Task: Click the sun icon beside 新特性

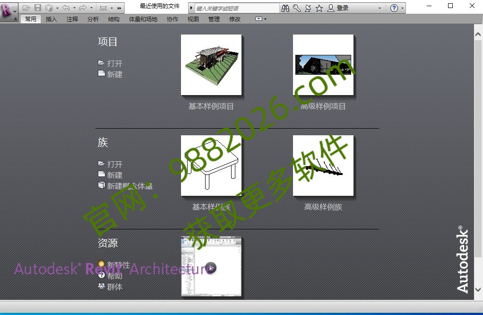Action: tap(101, 264)
